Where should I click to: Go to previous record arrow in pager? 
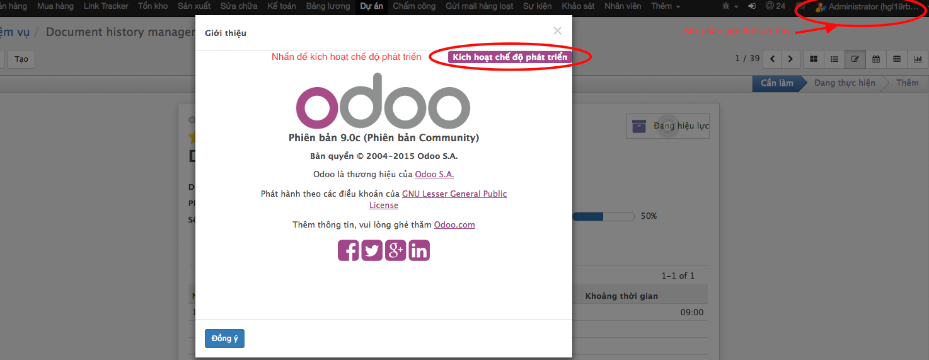click(x=773, y=59)
